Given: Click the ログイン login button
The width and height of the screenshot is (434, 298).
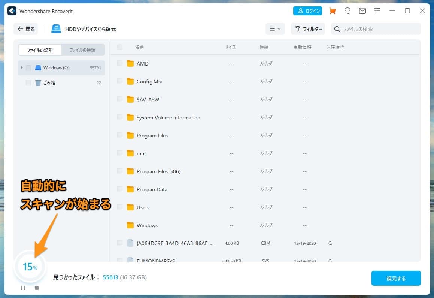Looking at the screenshot, I should (x=307, y=11).
